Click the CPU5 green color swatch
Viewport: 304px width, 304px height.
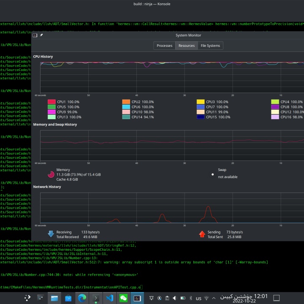(52, 107)
